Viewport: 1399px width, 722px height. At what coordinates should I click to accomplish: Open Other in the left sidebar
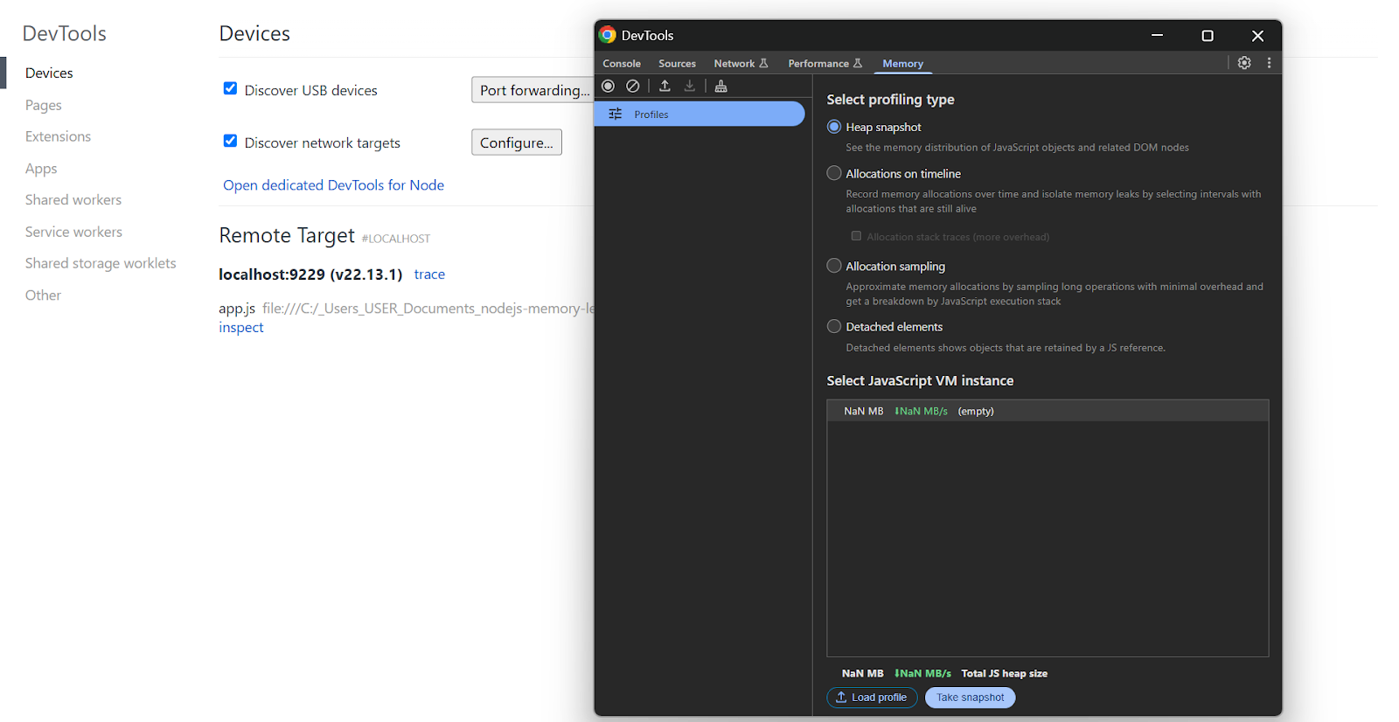[43, 295]
